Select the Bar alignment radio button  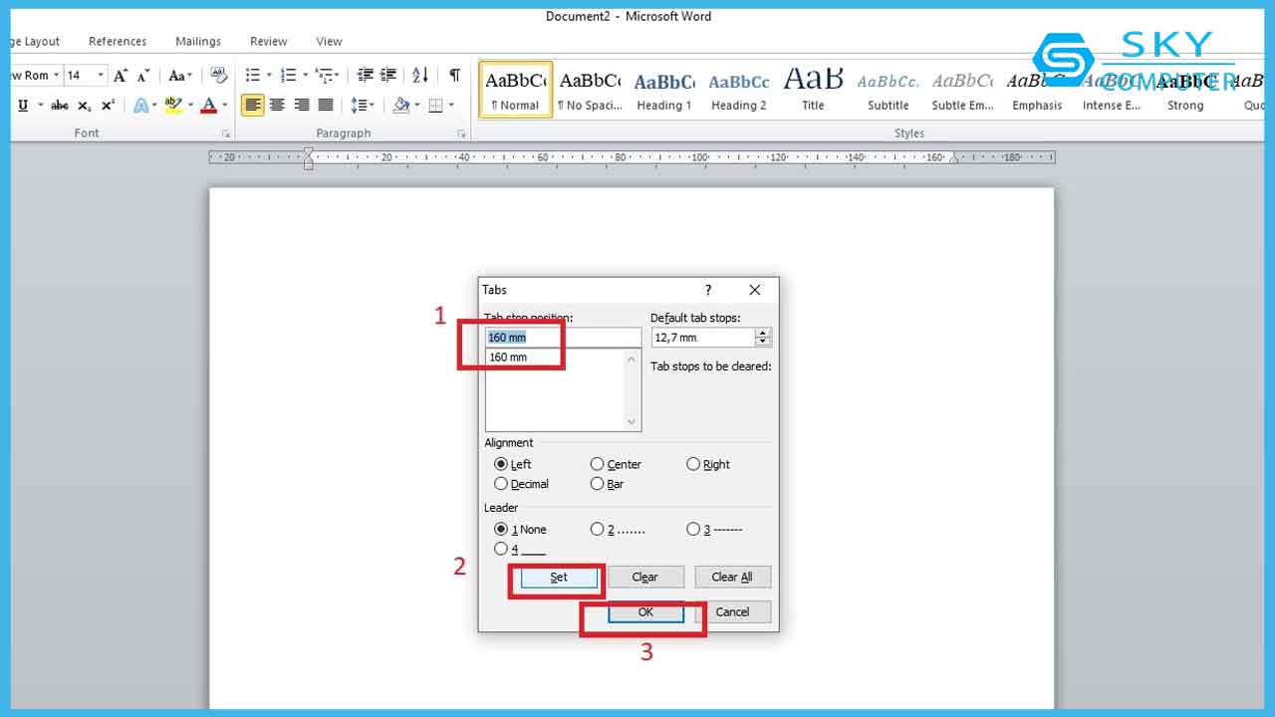(597, 484)
